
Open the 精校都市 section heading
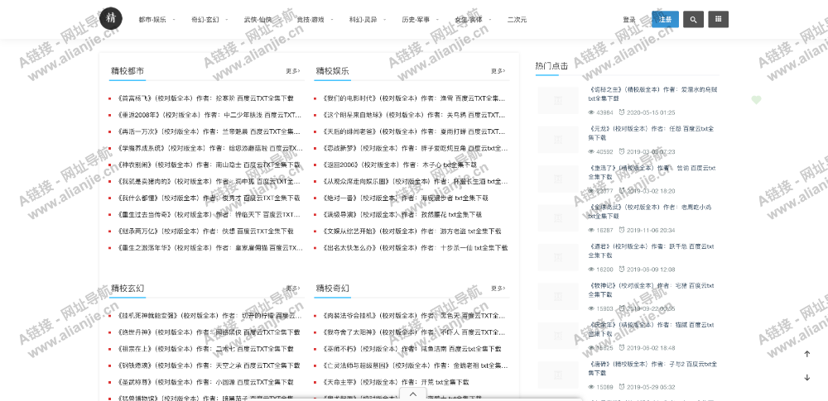click(x=128, y=71)
